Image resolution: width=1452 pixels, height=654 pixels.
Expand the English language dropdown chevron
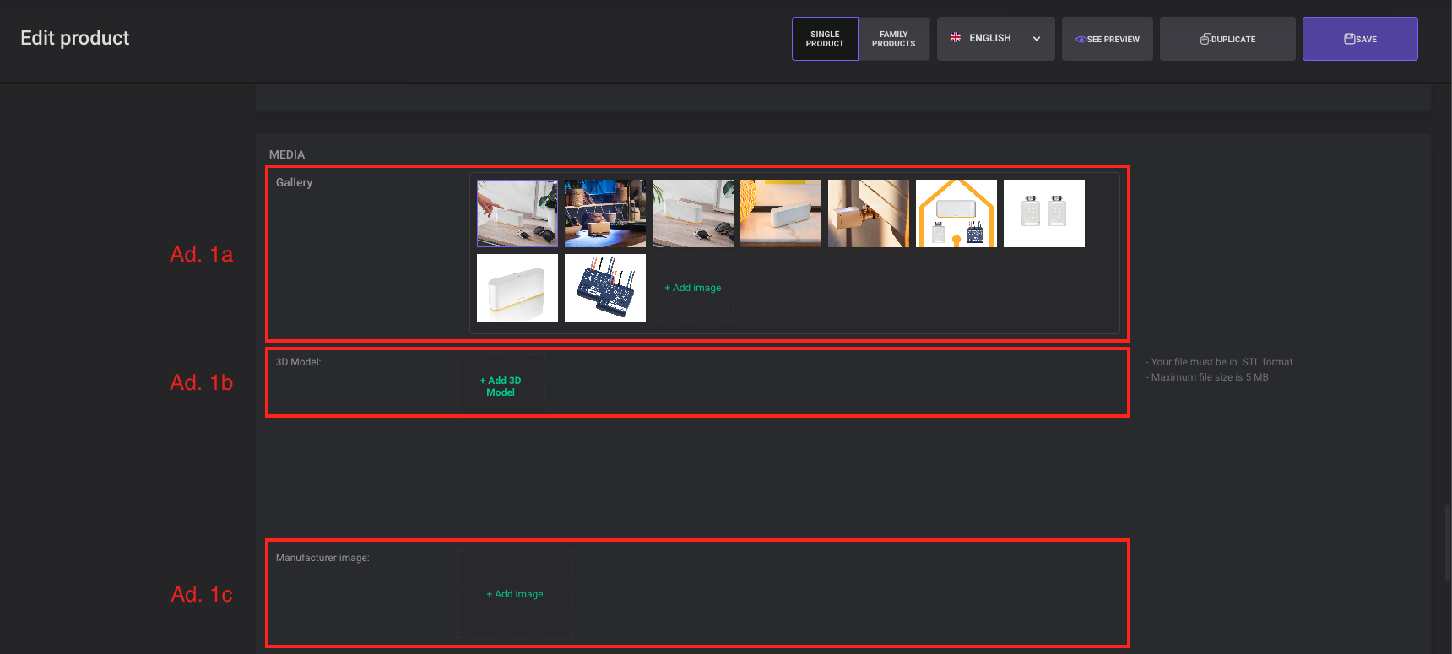[1037, 39]
